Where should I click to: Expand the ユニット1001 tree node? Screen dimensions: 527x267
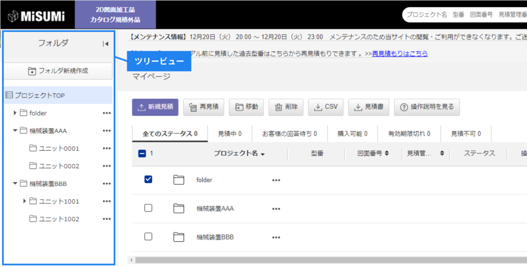click(x=25, y=201)
